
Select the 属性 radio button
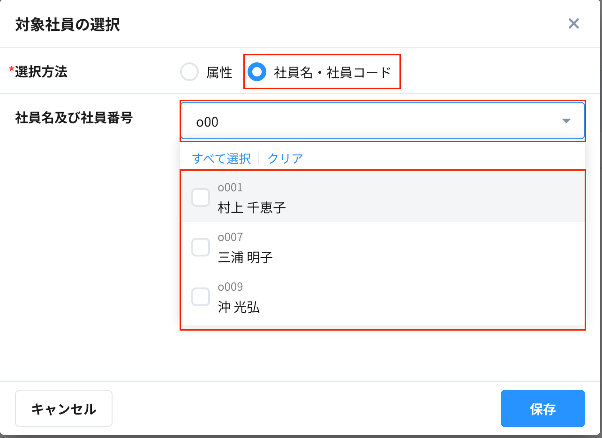click(x=189, y=72)
